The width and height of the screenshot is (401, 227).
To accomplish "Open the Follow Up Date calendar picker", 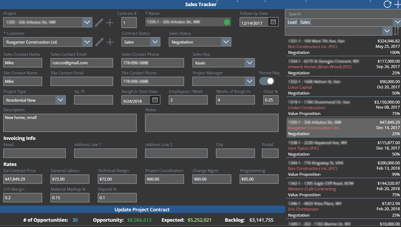I will click(x=273, y=22).
